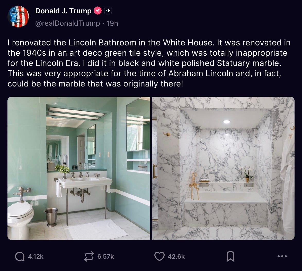
Task: Open the reply comment icon
Action: (x=20, y=256)
